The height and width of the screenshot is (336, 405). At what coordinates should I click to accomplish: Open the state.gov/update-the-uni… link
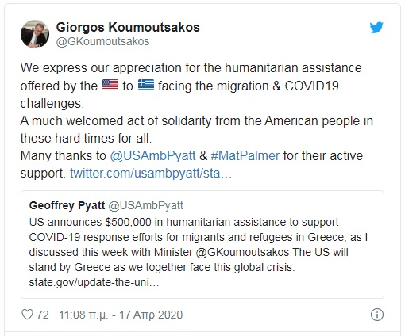coord(94,283)
